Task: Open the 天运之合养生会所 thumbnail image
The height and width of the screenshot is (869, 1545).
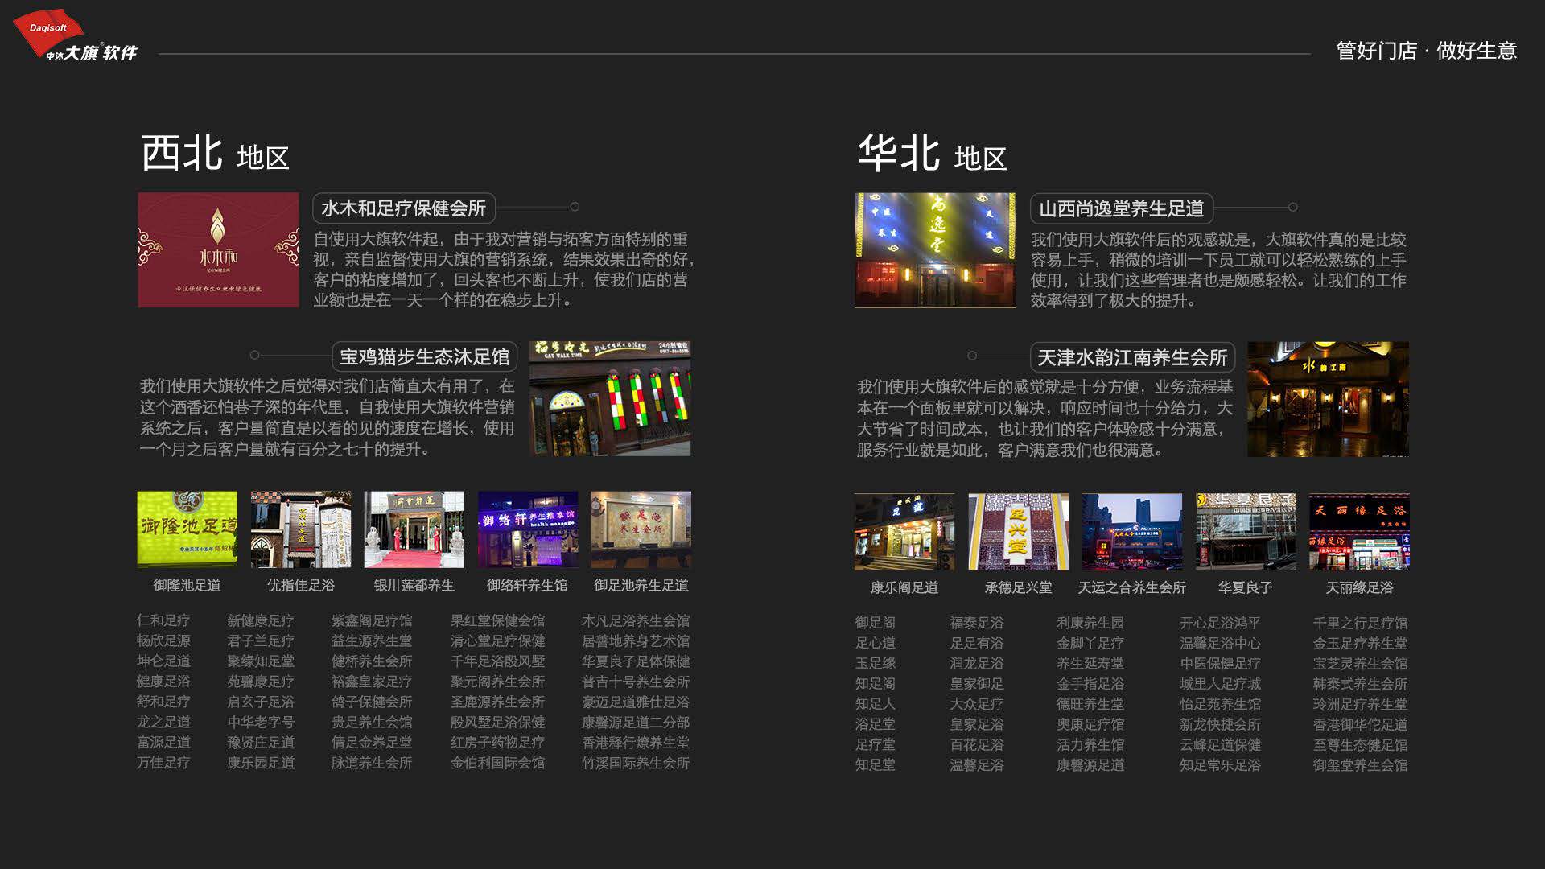Action: click(x=1131, y=532)
